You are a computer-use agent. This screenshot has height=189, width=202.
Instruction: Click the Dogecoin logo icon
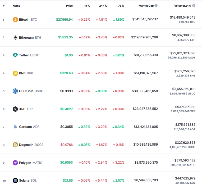[x=15, y=145]
